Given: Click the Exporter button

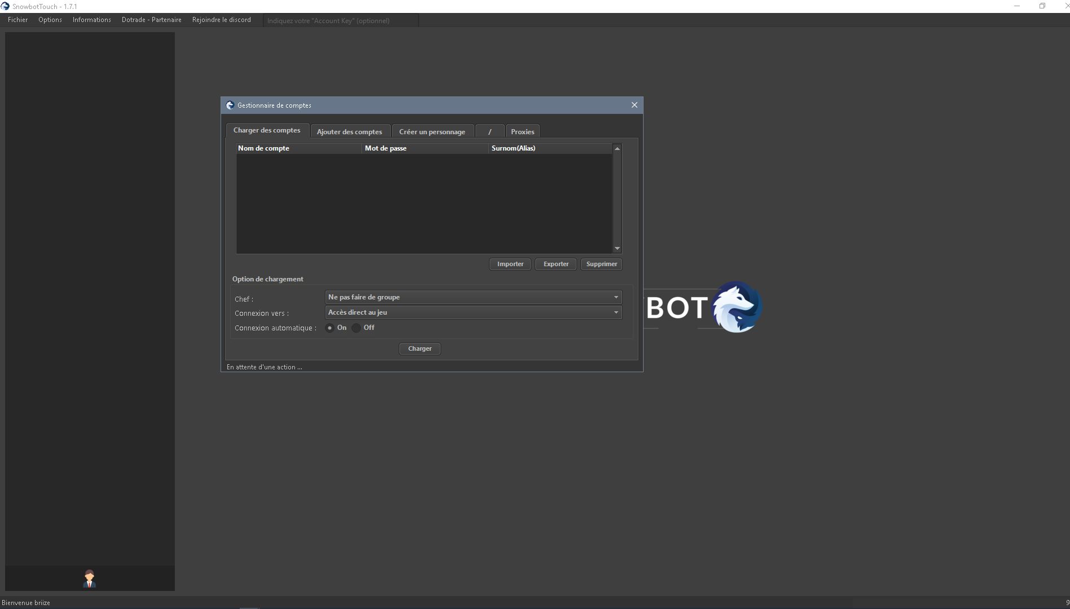Looking at the screenshot, I should 556,264.
